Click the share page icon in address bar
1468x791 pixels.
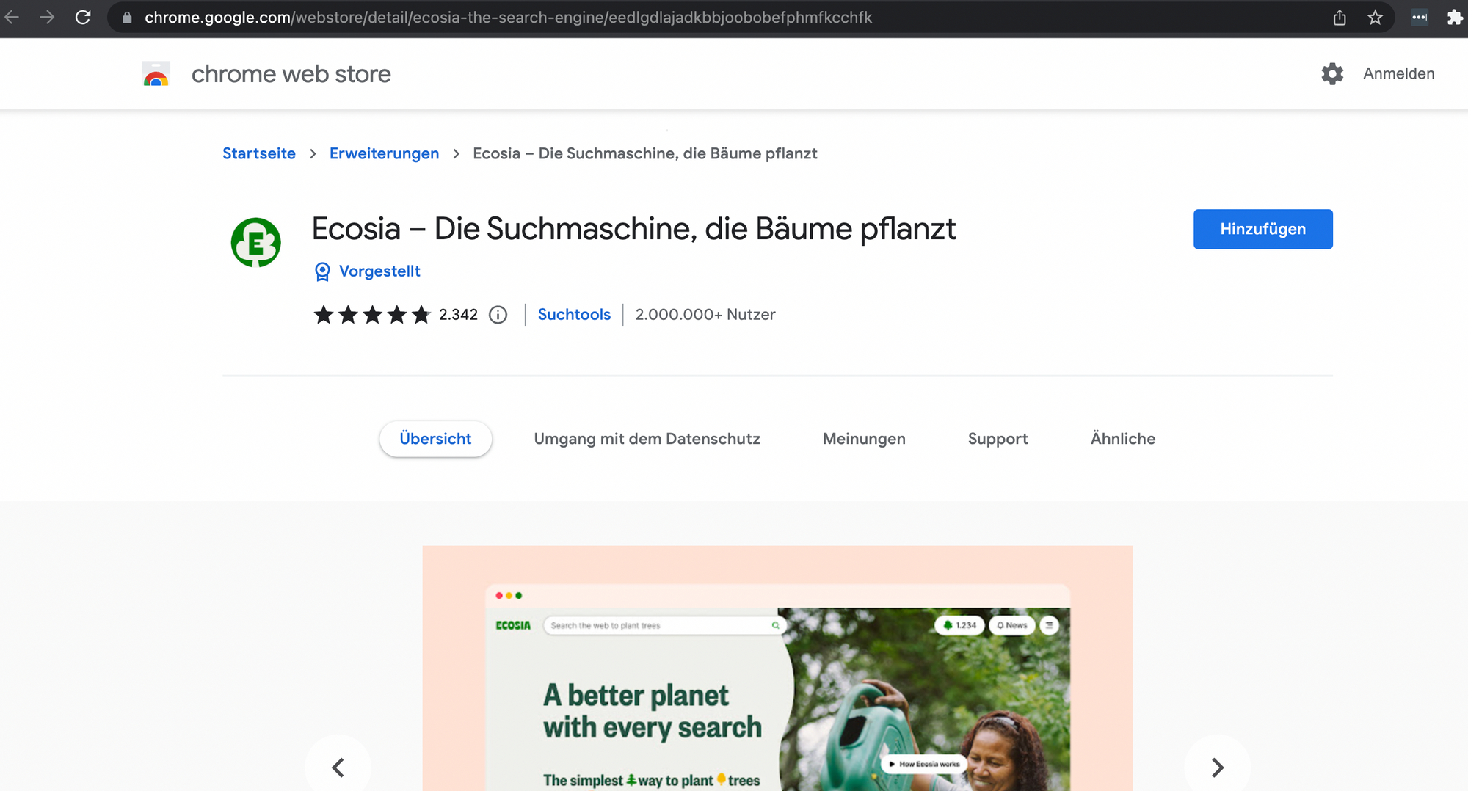(1340, 18)
